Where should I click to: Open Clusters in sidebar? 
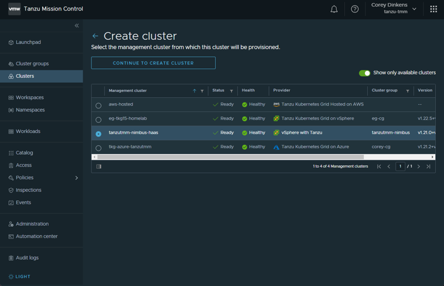click(x=41, y=76)
